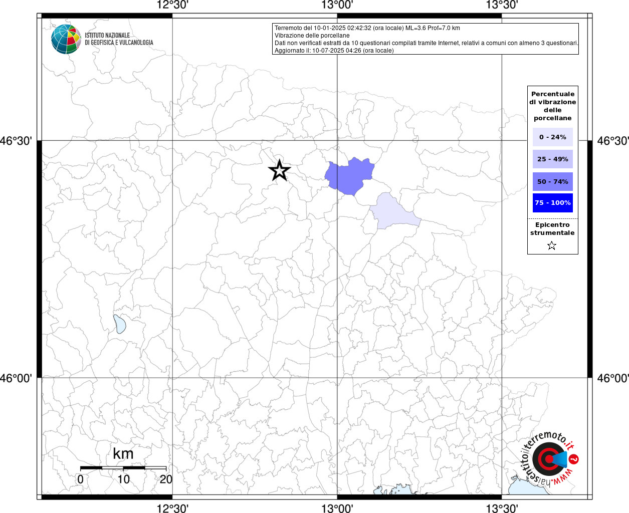Image resolution: width=629 pixels, height=513 pixels.
Task: Click the right 46°00' latitude label
Action: click(x=613, y=378)
